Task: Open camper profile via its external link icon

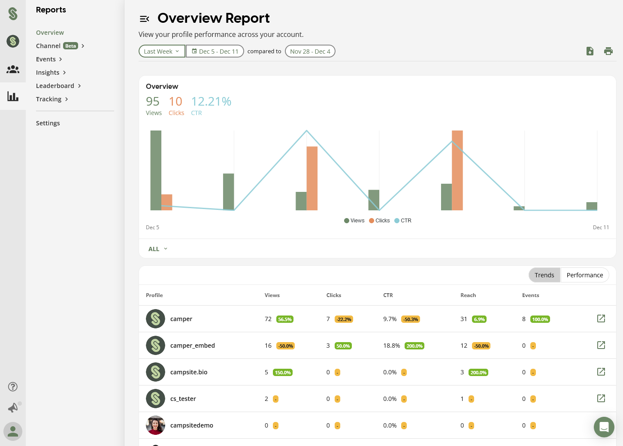Action: coord(601,319)
